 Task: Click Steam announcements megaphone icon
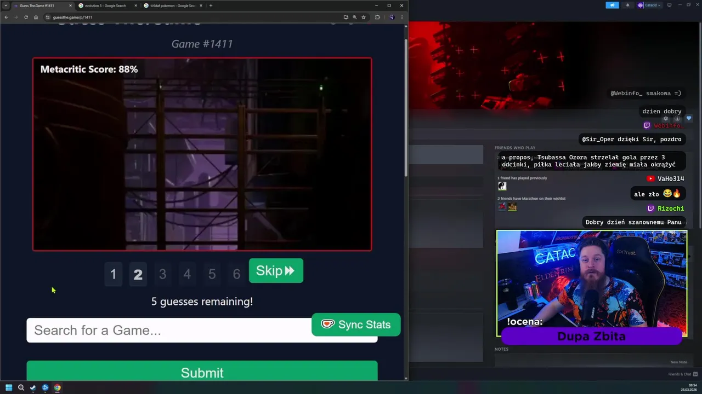612,5
